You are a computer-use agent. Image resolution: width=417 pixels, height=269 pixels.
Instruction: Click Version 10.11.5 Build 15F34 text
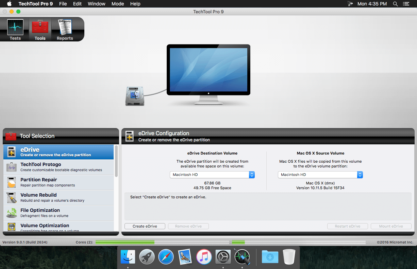pyautogui.click(x=320, y=188)
